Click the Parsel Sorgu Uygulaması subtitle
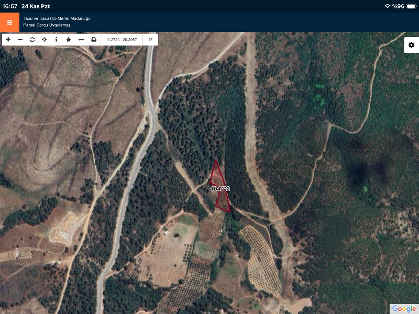The image size is (419, 314). [47, 25]
